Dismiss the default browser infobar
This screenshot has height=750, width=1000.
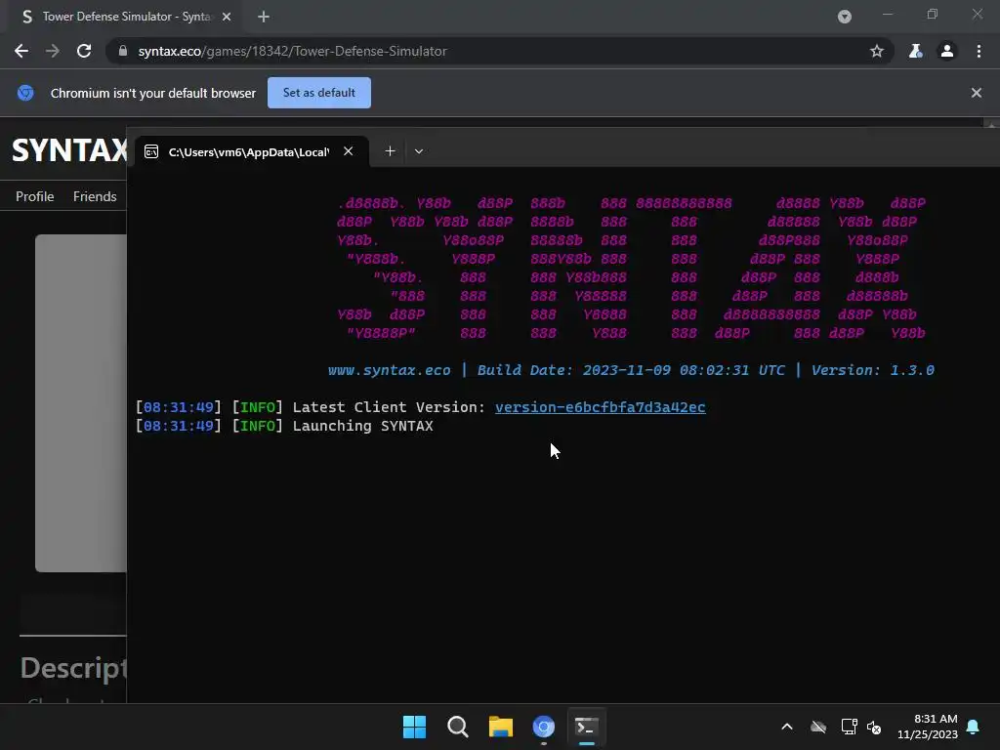977,93
